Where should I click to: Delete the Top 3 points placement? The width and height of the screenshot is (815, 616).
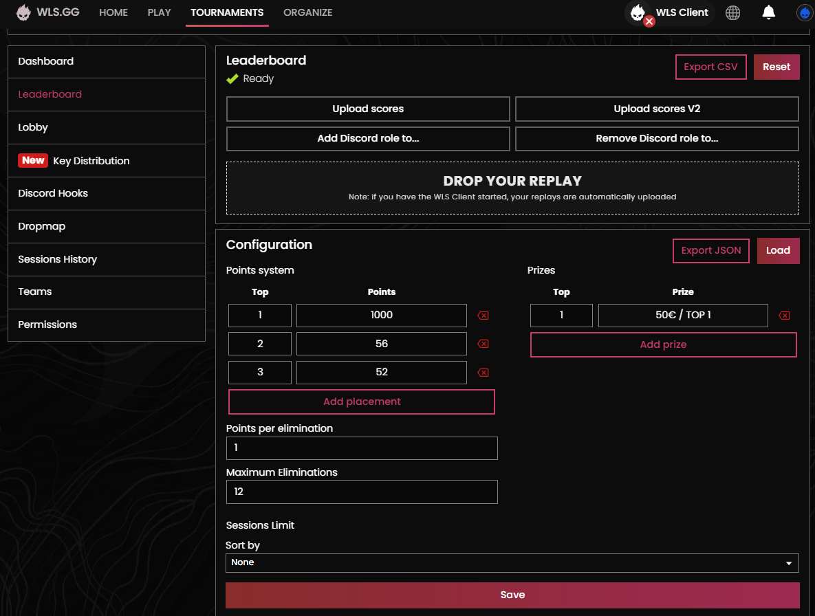coord(482,372)
